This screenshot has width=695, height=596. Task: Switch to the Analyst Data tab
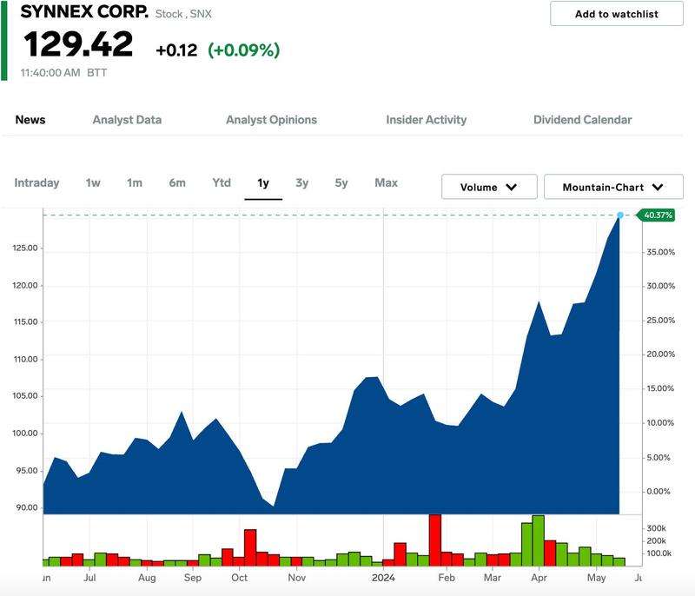tap(127, 120)
